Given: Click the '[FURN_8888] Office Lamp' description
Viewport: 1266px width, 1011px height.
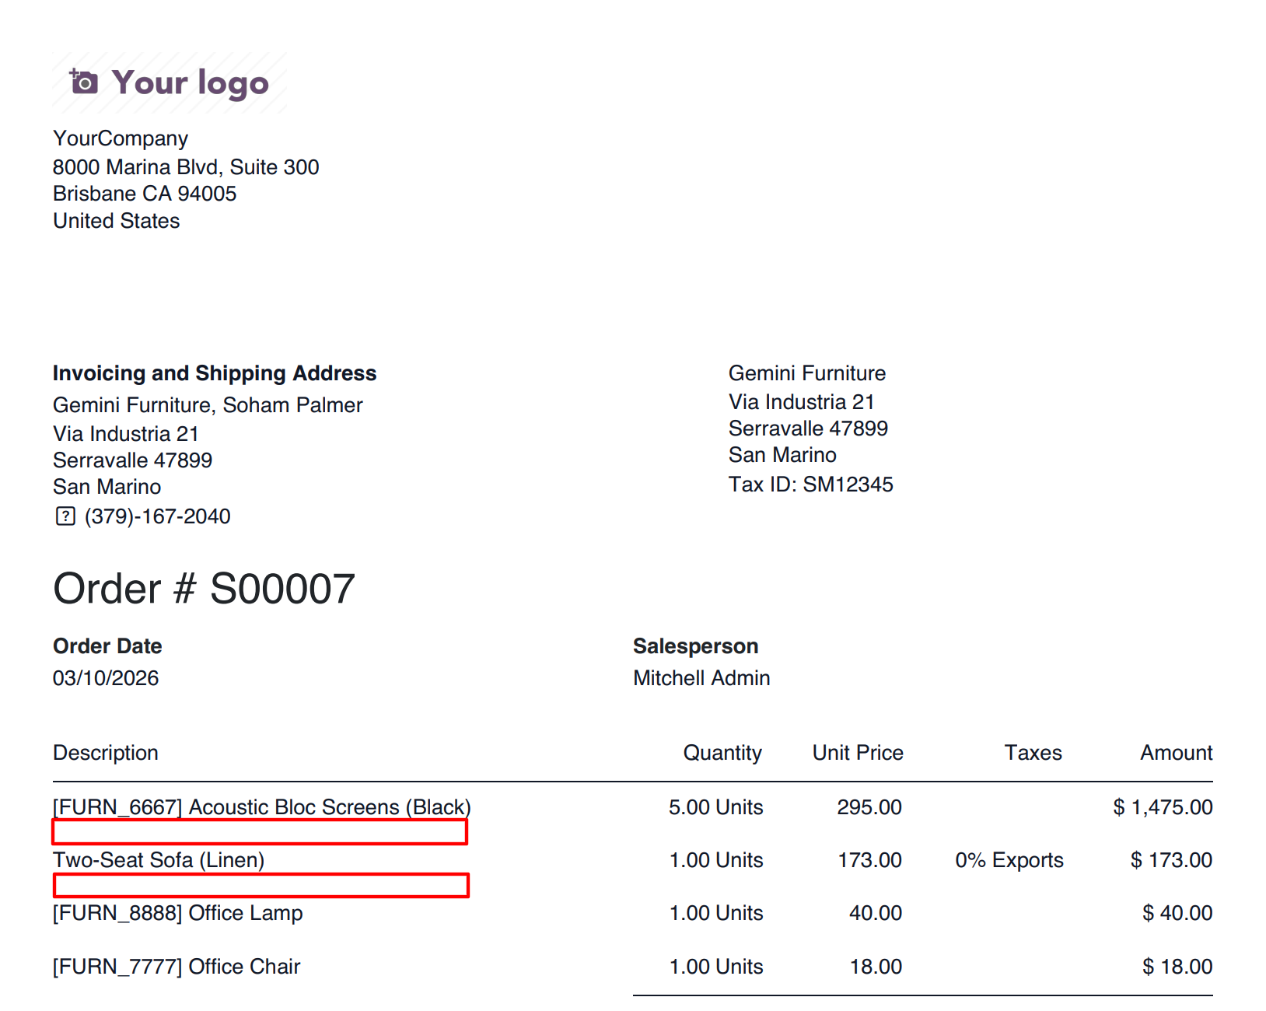Looking at the screenshot, I should [x=178, y=913].
